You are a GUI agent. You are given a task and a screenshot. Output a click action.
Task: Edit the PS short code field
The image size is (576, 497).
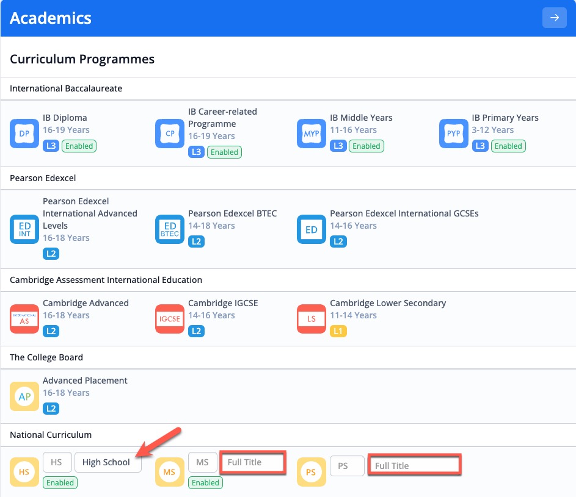coord(347,466)
